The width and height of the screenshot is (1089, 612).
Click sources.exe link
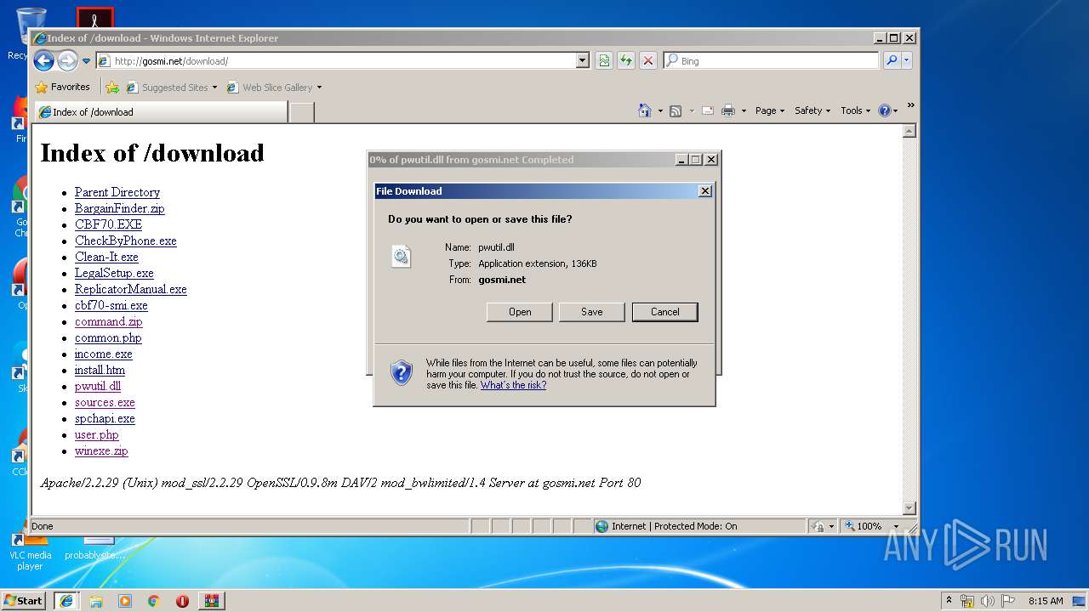(x=105, y=402)
